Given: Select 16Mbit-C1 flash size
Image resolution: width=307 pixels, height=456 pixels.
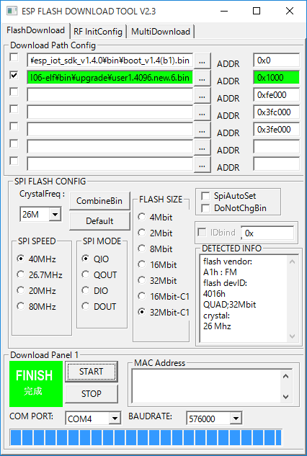Looking at the screenshot, I should tap(142, 296).
